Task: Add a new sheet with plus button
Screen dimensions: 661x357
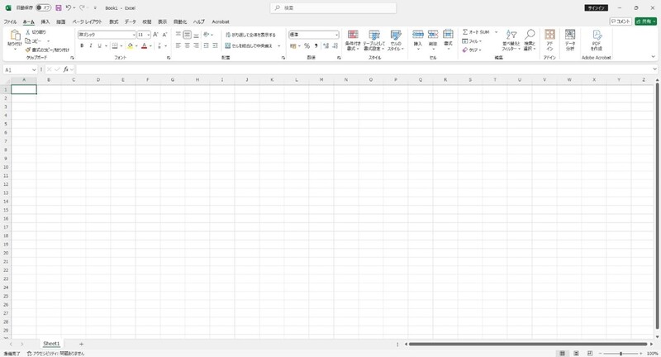Action: [x=81, y=344]
